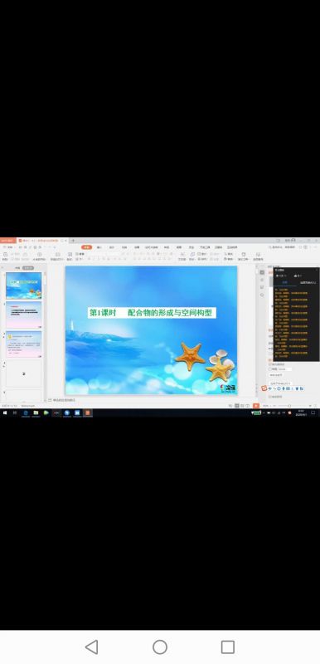Tick checkbox below the dark chat overlay
This screenshot has width=320, height=664.
click(x=270, y=364)
